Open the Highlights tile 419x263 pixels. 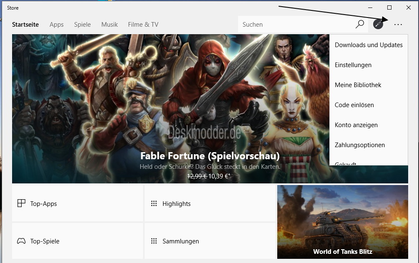click(x=210, y=203)
